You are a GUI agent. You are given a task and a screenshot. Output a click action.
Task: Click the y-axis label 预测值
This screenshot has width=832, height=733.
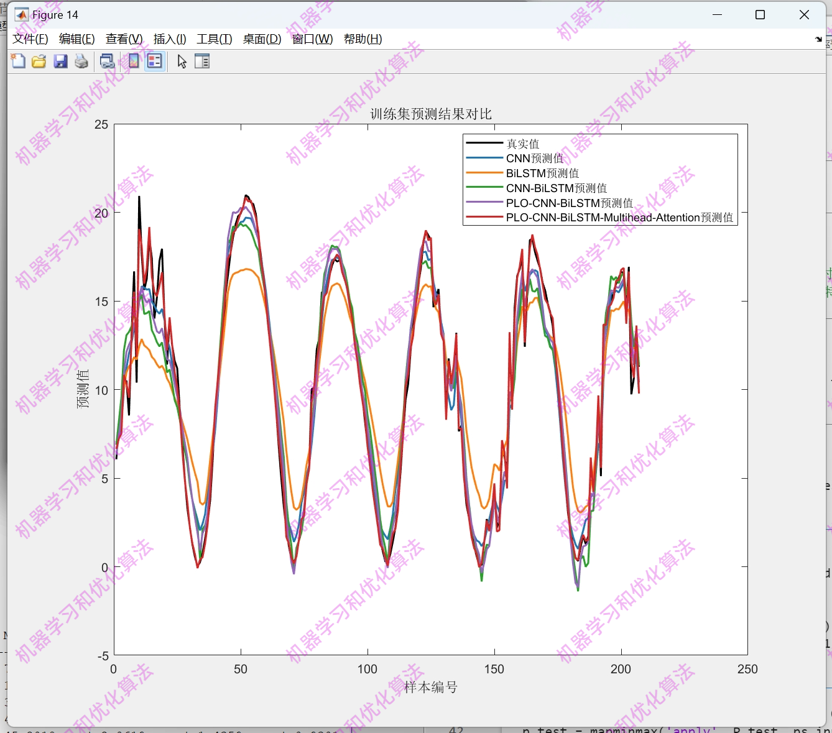point(83,389)
